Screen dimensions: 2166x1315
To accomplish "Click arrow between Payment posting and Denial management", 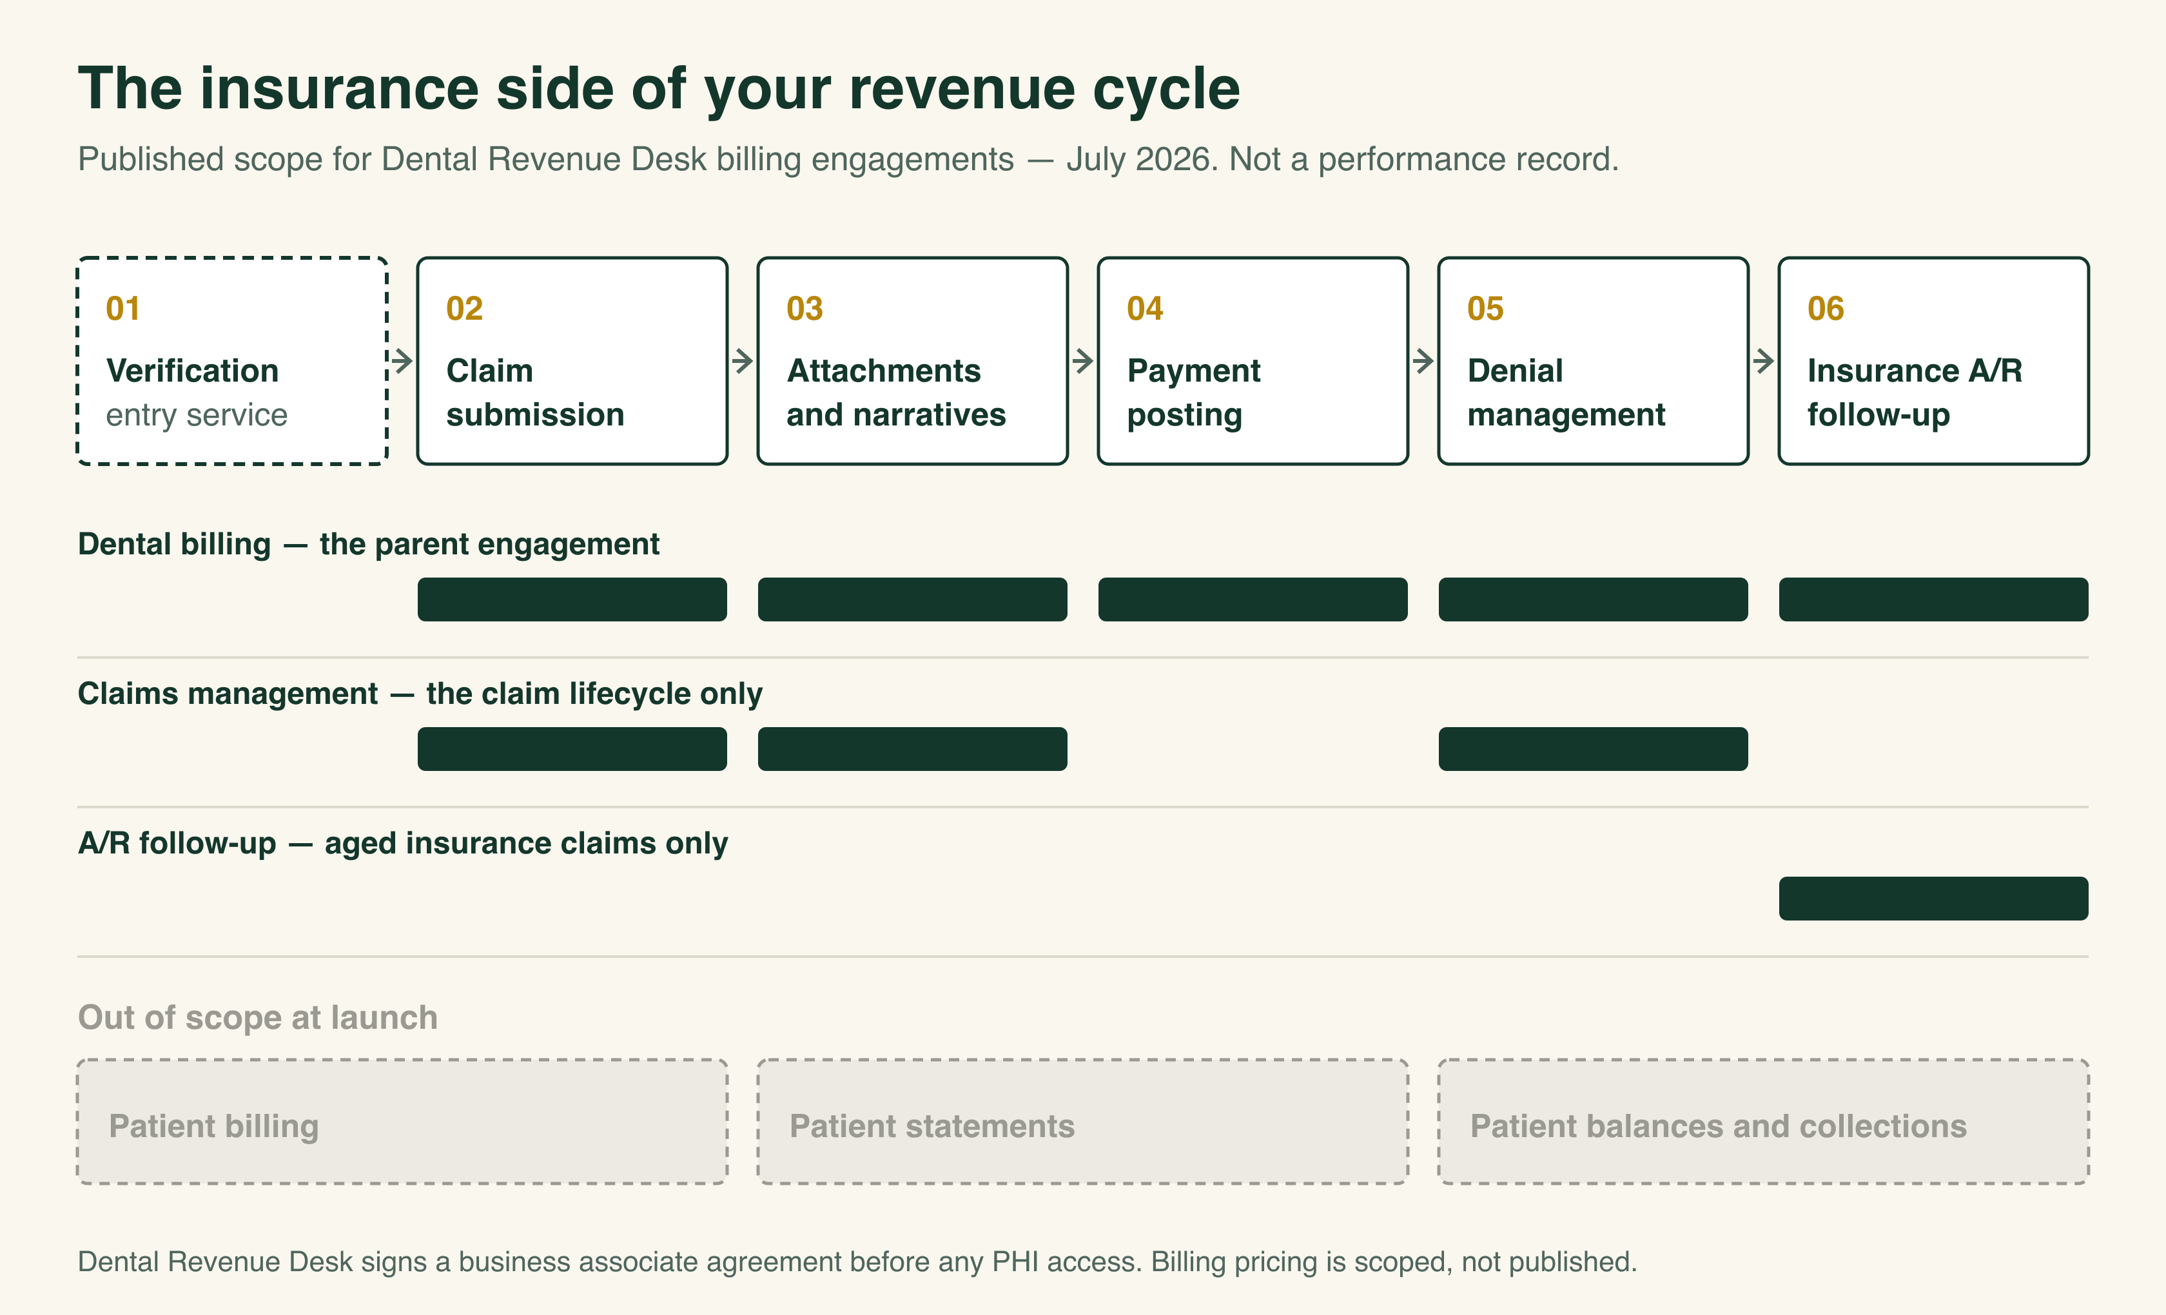I will pyautogui.click(x=1423, y=360).
